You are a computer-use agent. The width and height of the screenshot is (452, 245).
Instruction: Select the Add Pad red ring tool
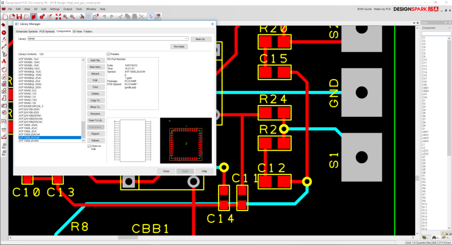(x=4, y=33)
